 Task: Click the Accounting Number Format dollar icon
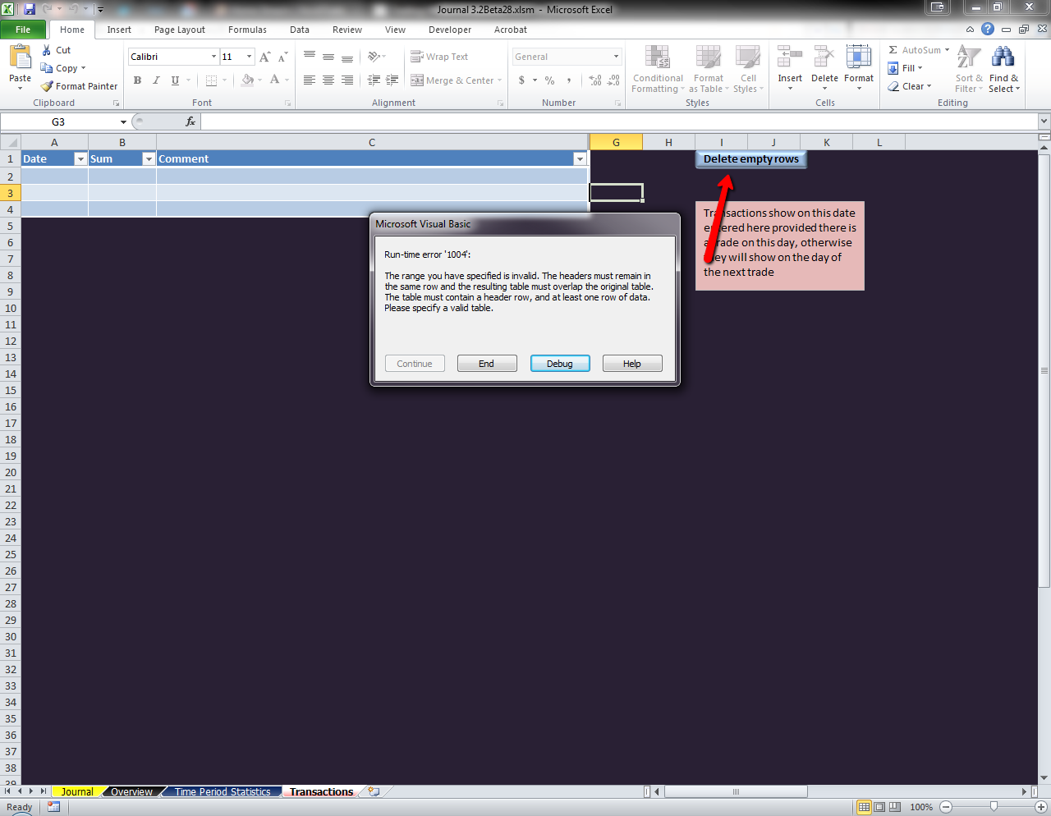tap(521, 80)
